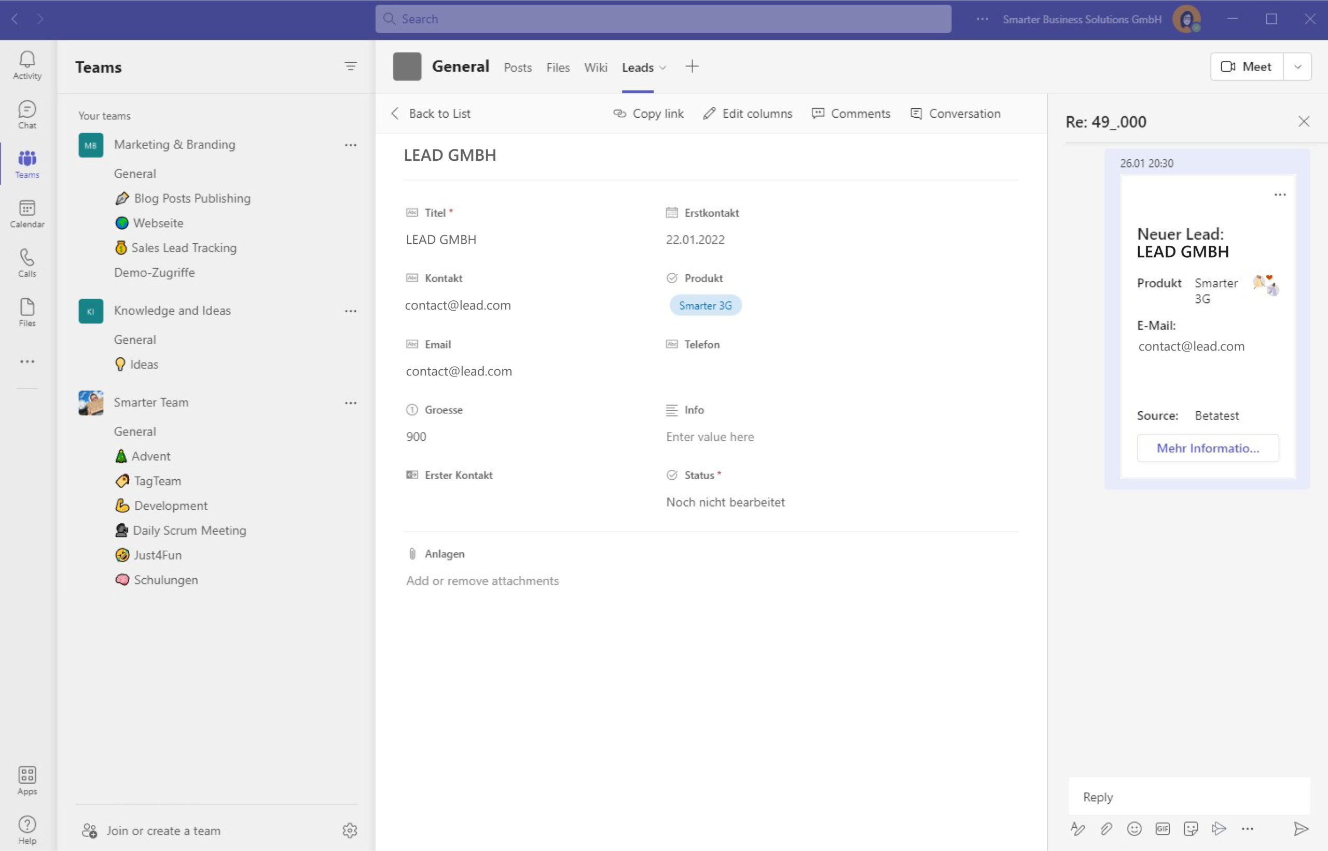Copy link to the lead record

(x=649, y=113)
